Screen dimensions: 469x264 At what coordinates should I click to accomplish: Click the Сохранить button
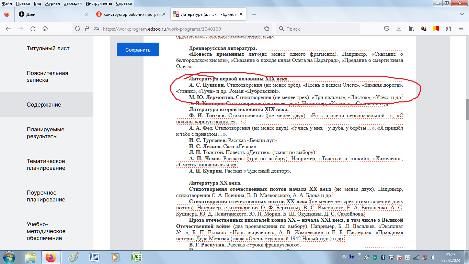tap(138, 49)
